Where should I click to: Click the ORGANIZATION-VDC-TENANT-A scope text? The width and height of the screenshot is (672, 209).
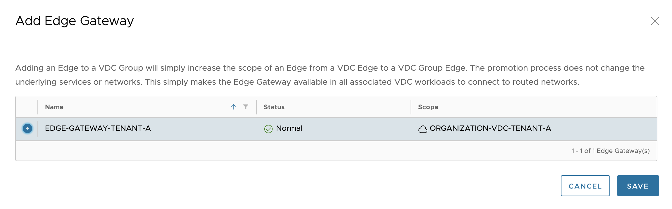tap(490, 128)
